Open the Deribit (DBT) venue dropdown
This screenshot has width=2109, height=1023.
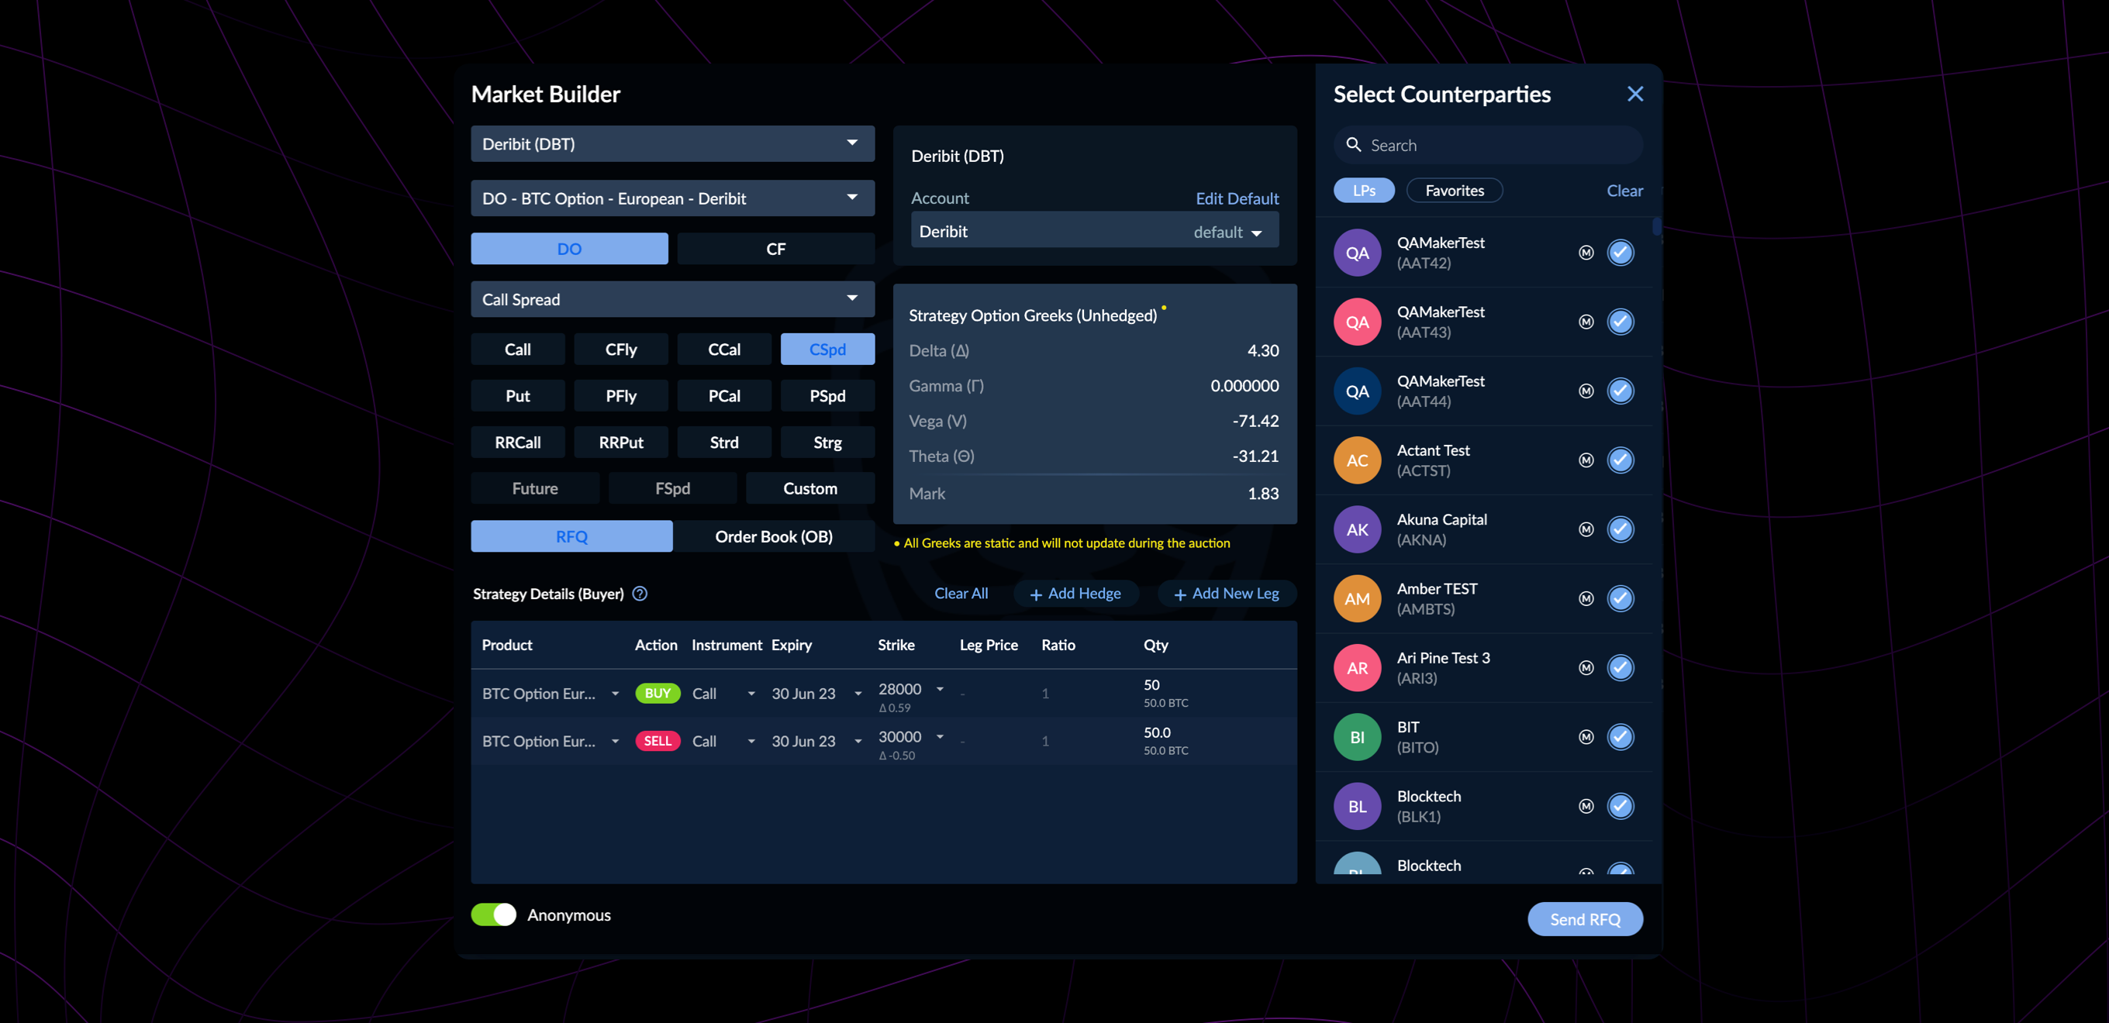coord(672,144)
